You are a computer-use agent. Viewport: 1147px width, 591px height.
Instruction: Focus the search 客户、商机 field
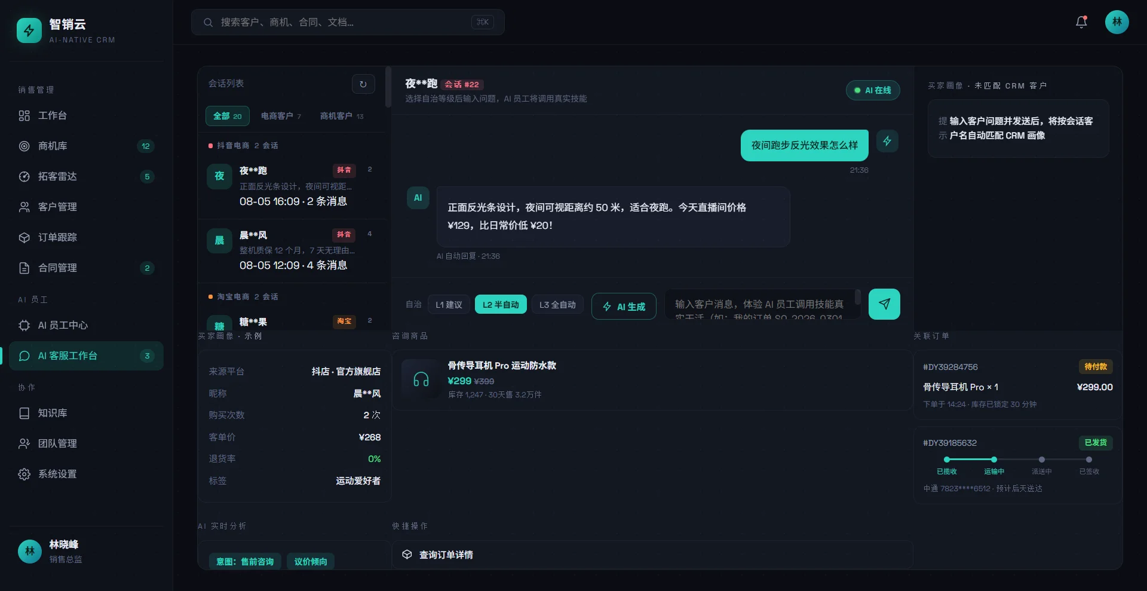348,22
